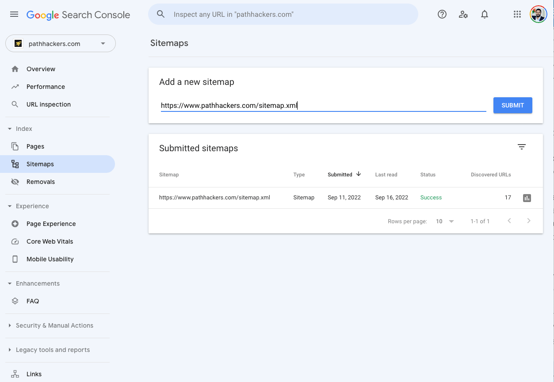
Task: Click the Success status cell
Action: click(x=431, y=198)
